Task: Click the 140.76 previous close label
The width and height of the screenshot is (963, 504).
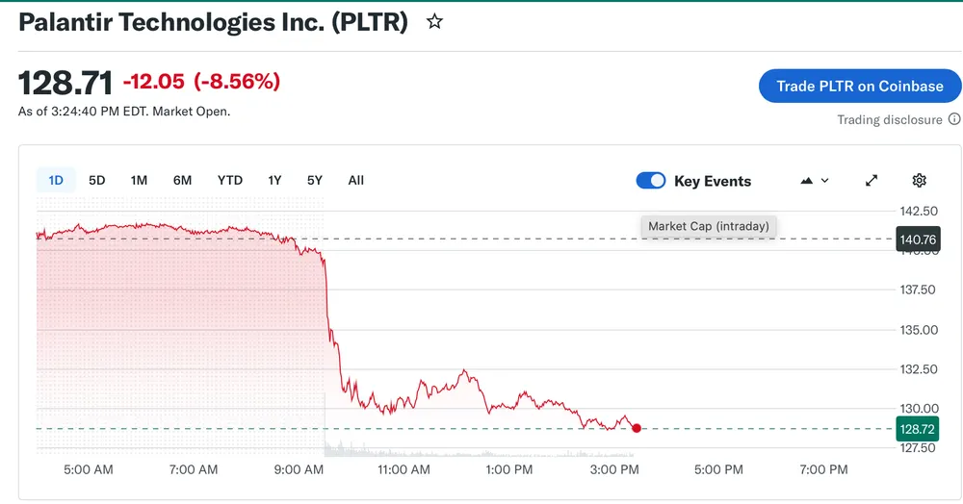Action: click(x=917, y=239)
